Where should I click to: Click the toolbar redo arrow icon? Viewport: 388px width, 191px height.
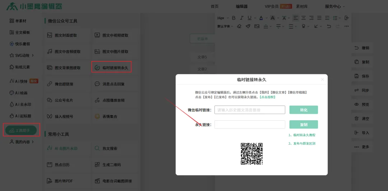tap(337, 26)
